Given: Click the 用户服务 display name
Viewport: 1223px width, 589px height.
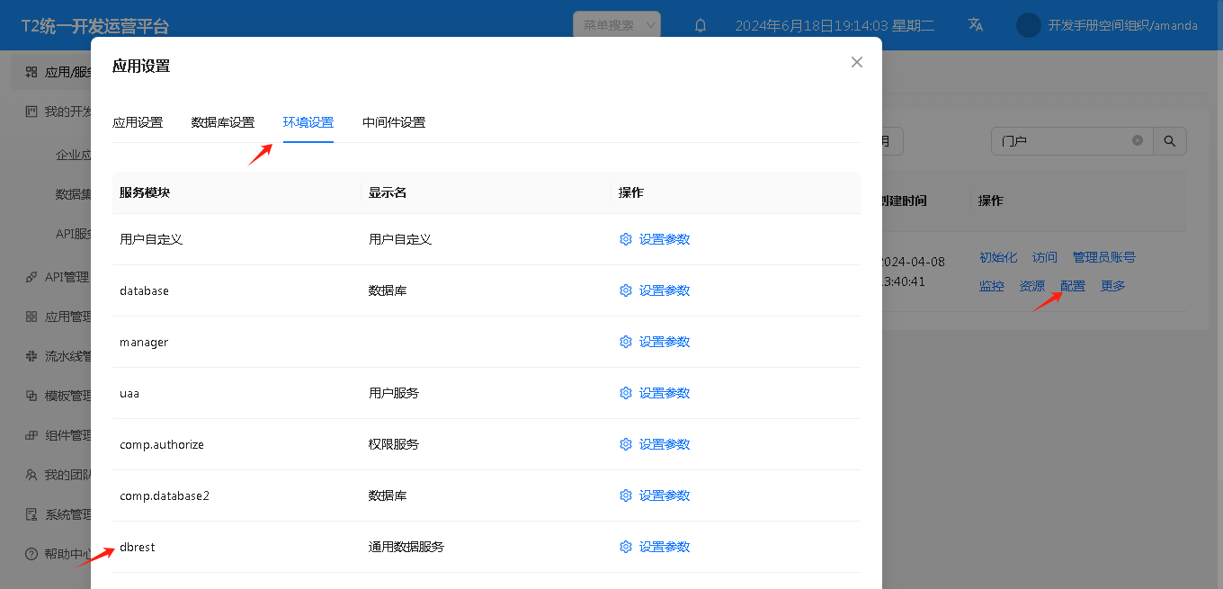Looking at the screenshot, I should (394, 393).
